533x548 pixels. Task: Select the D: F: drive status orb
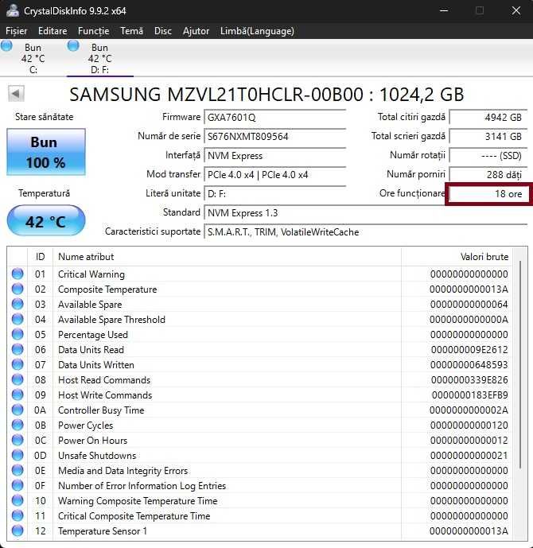(x=73, y=46)
